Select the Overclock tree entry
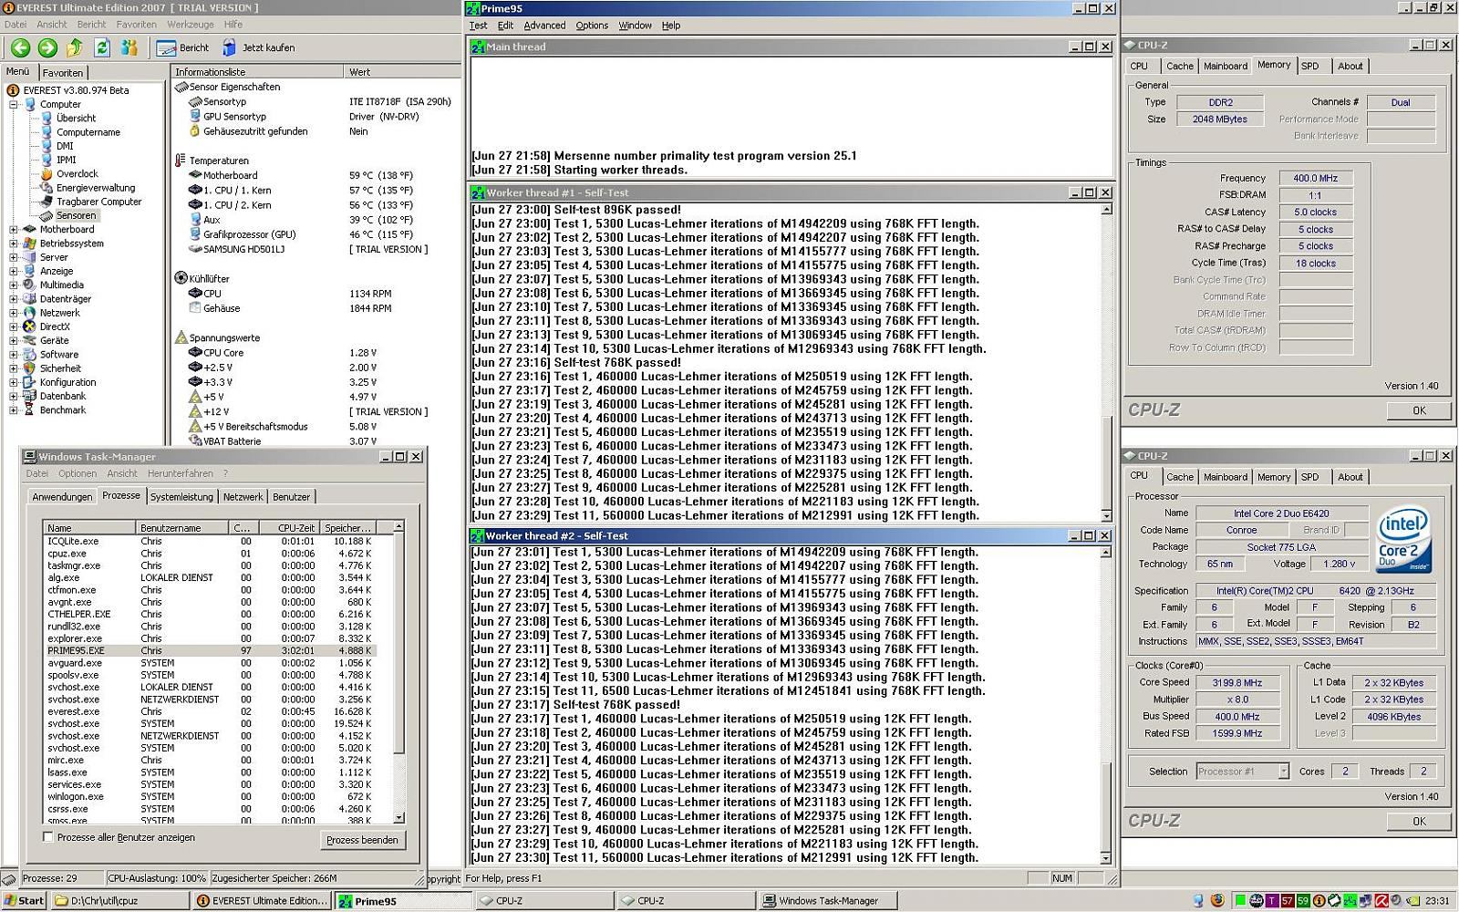Screen dimensions: 1459x912 pos(77,174)
